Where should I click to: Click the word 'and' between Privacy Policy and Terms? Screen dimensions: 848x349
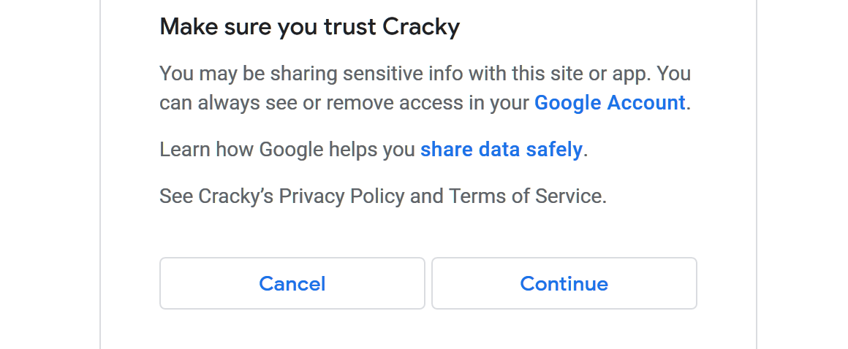click(426, 196)
